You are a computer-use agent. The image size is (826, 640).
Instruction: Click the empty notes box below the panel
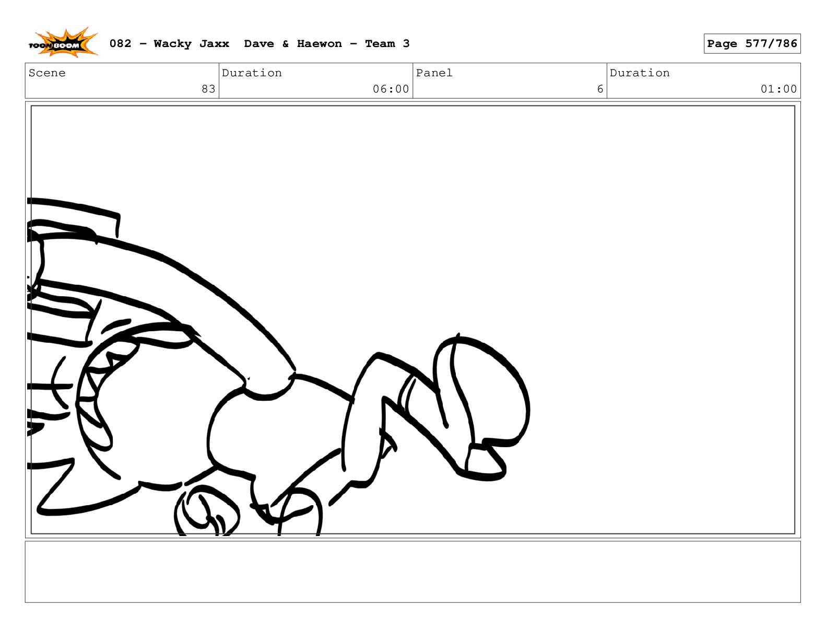pyautogui.click(x=412, y=572)
